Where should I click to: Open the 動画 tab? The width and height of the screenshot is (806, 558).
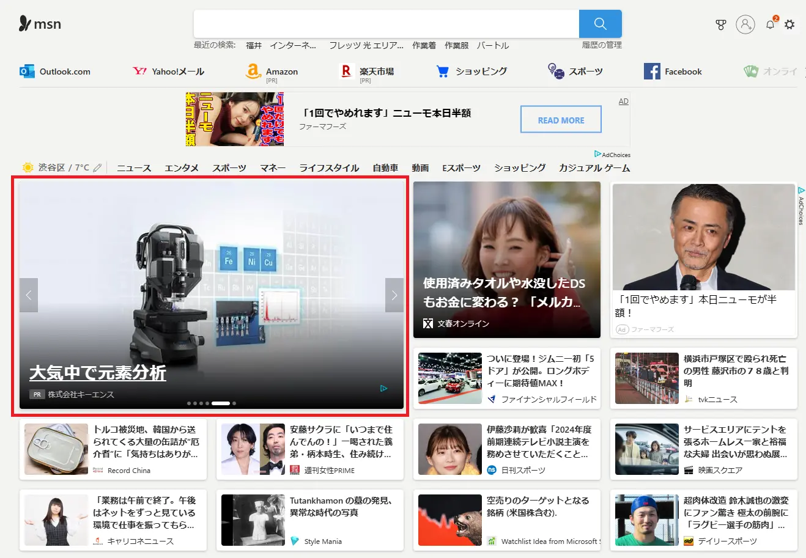(x=420, y=167)
